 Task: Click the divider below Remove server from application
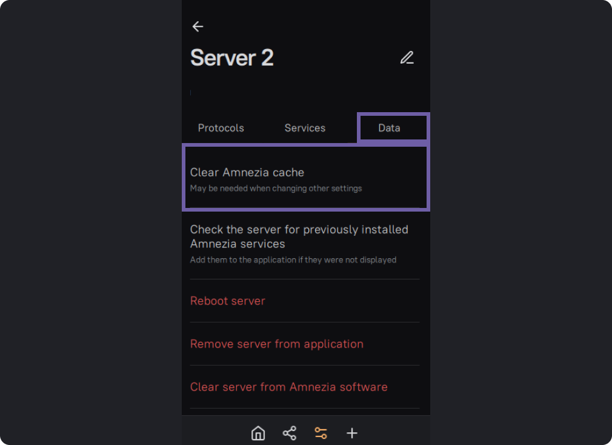pos(305,365)
